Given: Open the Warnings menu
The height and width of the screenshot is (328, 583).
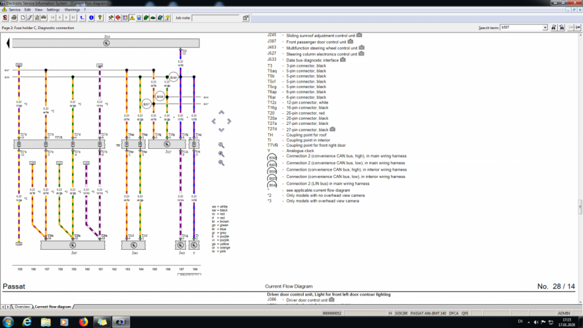Looking at the screenshot, I should click(x=73, y=10).
